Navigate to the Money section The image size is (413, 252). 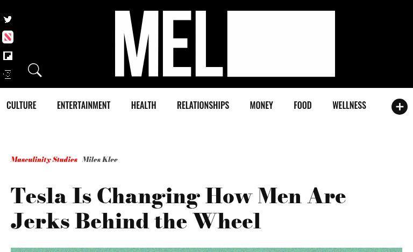261,106
